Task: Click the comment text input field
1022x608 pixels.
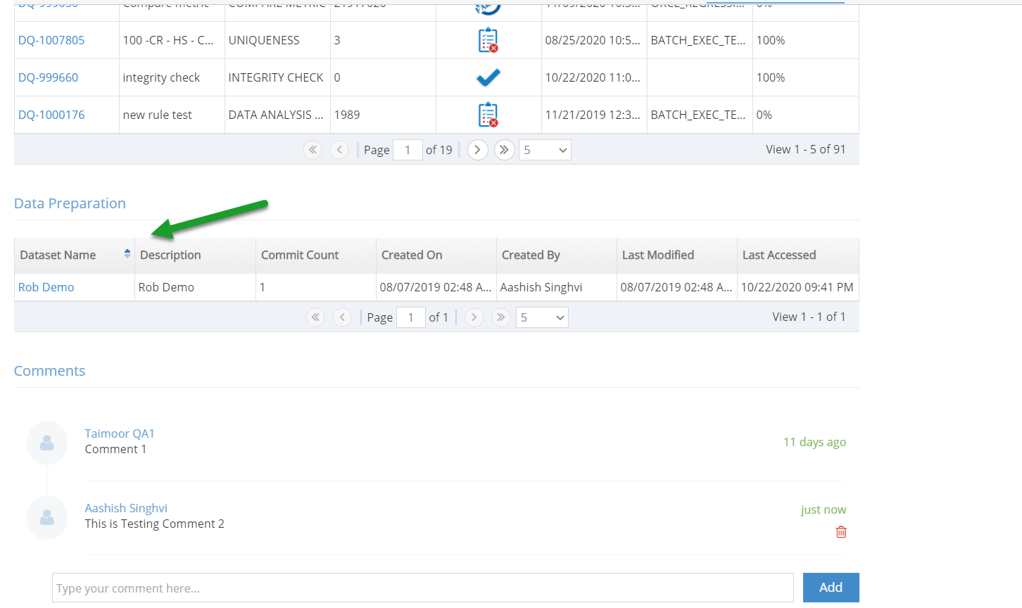Action: coord(422,588)
